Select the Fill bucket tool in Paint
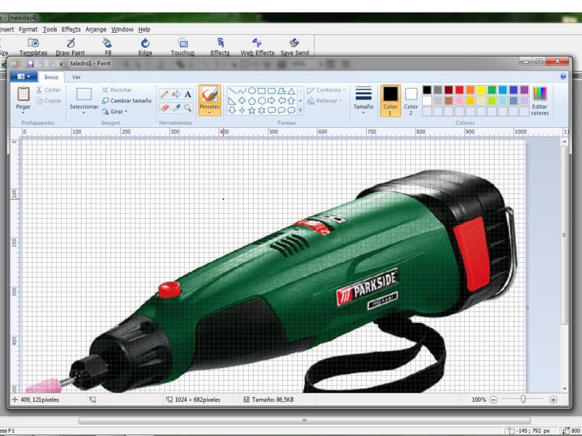The width and height of the screenshot is (582, 436). pyautogui.click(x=176, y=94)
